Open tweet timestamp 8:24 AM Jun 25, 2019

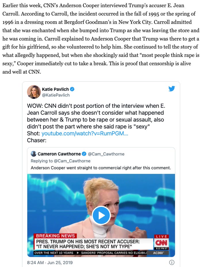pyautogui.click(x=50, y=263)
